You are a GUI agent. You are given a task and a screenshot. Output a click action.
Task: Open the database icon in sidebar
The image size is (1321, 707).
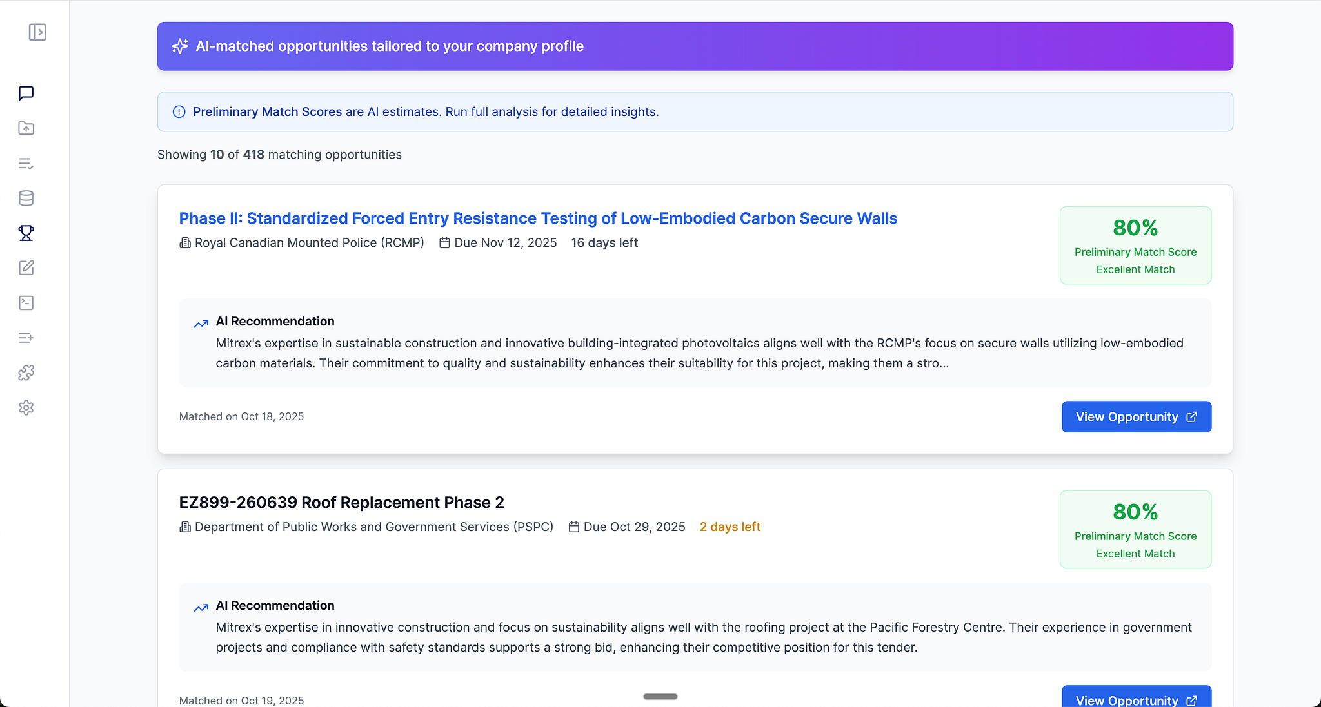click(x=26, y=199)
